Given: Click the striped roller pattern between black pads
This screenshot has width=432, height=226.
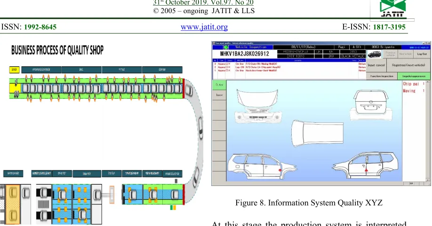Looking at the screenshot, I should pos(43,204).
